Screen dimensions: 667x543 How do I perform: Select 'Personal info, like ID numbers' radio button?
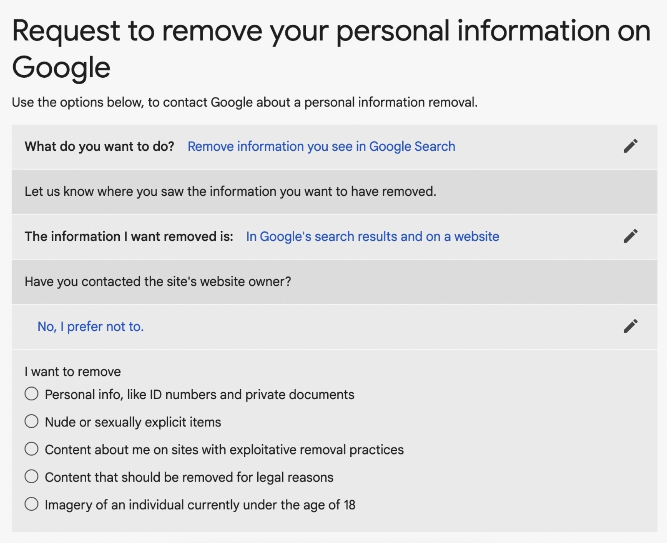click(x=31, y=394)
